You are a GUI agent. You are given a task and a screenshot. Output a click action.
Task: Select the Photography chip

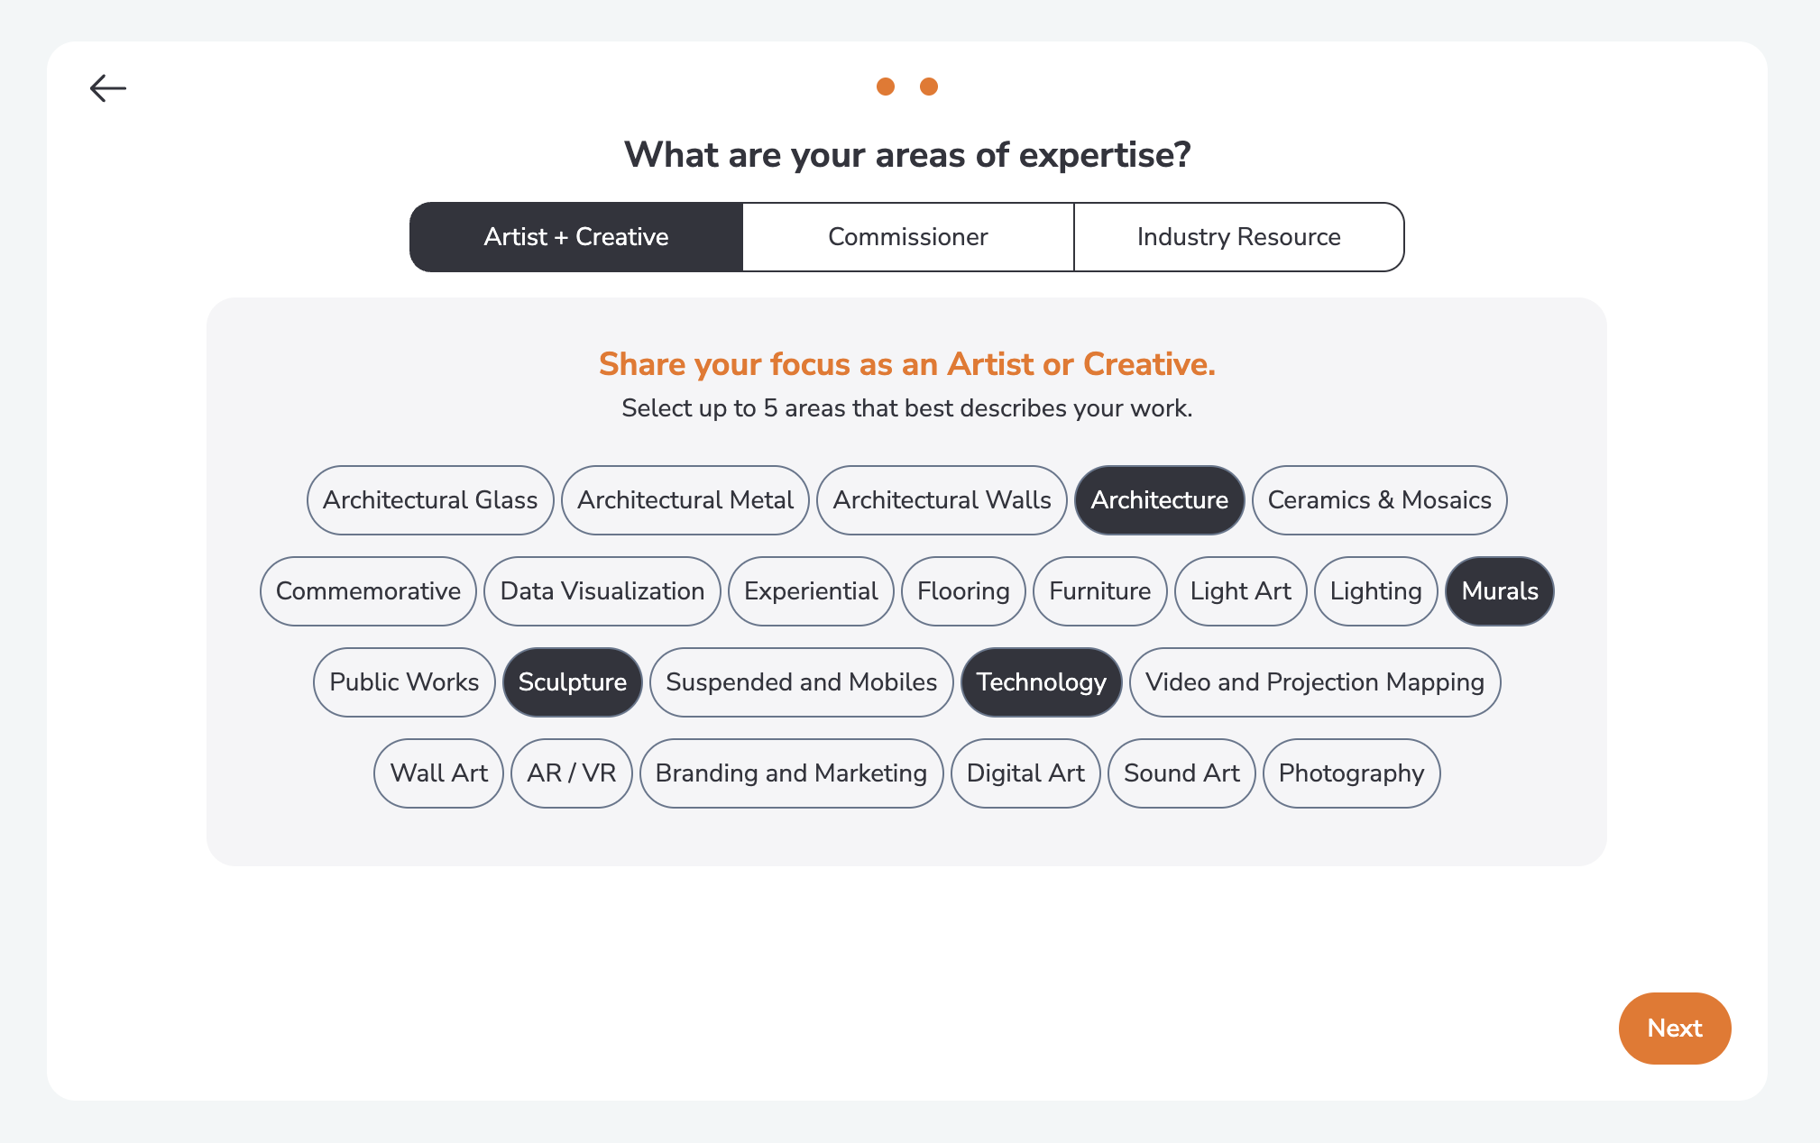click(x=1351, y=773)
